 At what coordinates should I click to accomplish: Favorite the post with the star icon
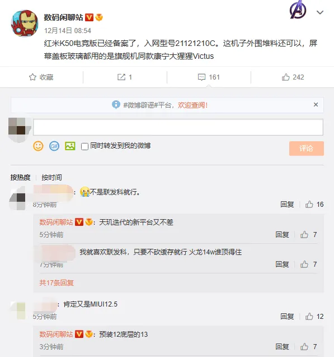tap(41, 77)
